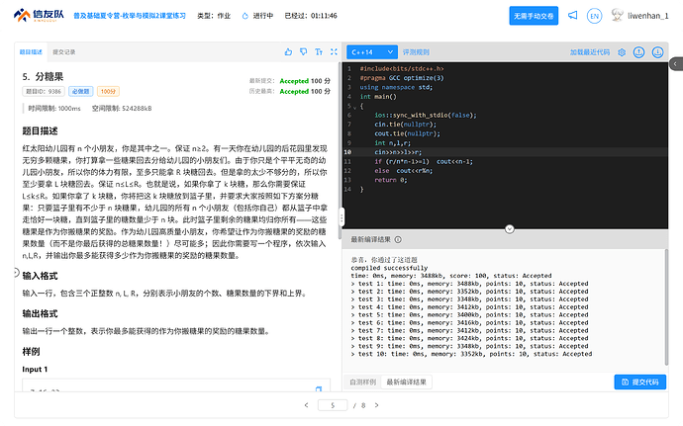Image resolution: width=683 pixels, height=426 pixels.
Task: Click the thumbs-up like icon
Action: 288,51
